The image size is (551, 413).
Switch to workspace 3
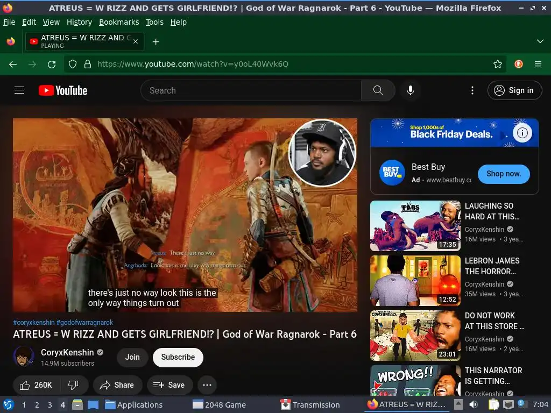[50, 405]
